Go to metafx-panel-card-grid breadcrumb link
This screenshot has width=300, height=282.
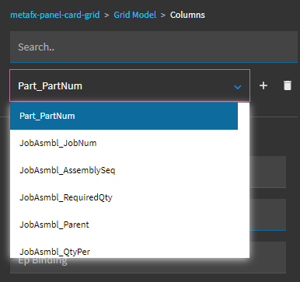coord(55,15)
